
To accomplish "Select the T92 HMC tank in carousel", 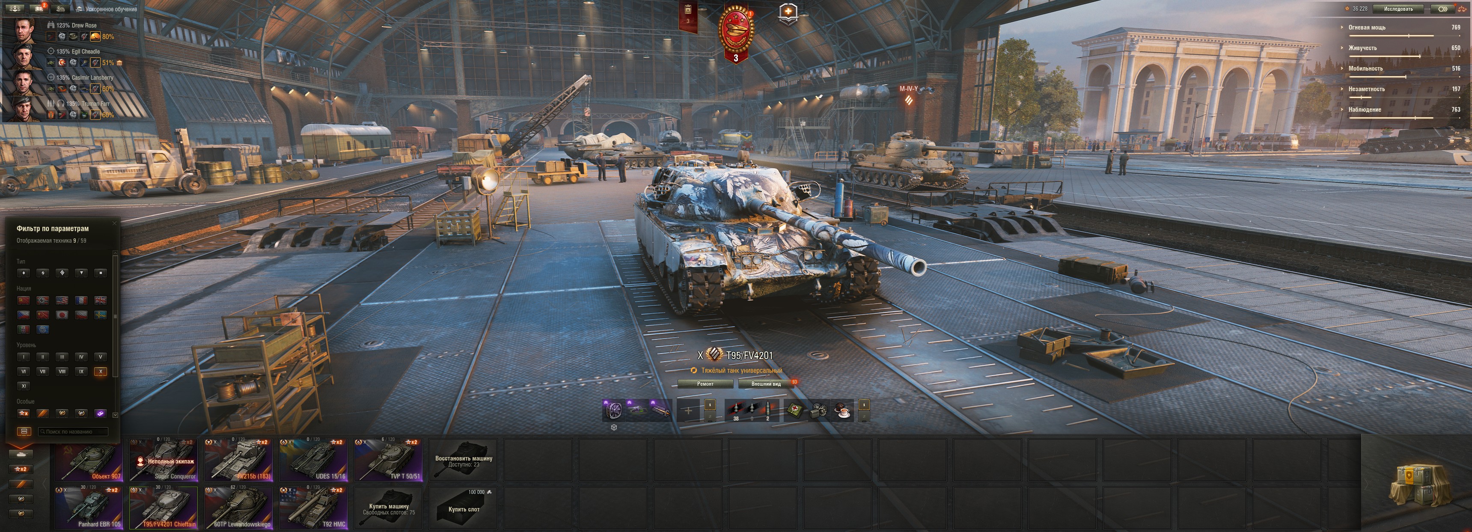I will (313, 508).
